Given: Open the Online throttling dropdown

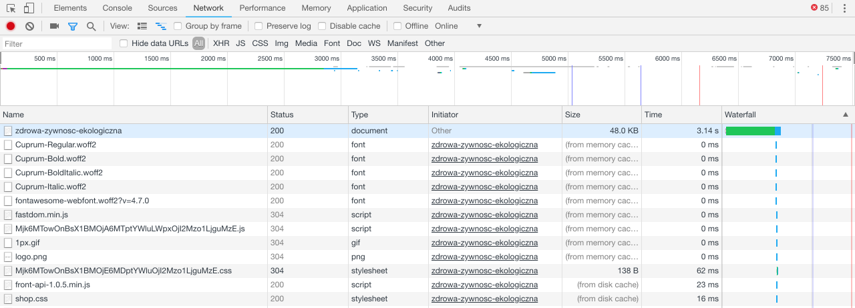Looking at the screenshot, I should pyautogui.click(x=458, y=26).
